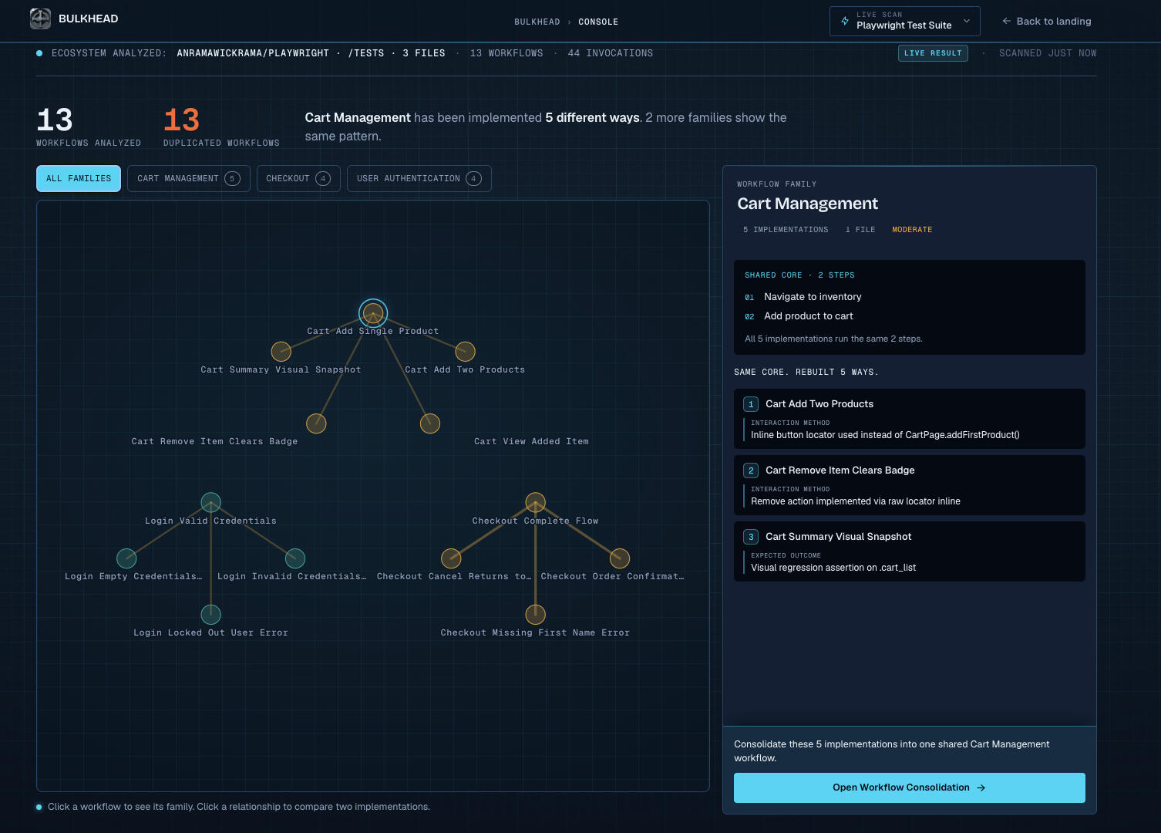
Task: Click the lightning bolt Live Scan icon
Action: (845, 21)
